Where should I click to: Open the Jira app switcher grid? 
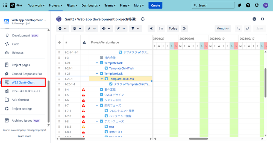pyautogui.click(x=5, y=5)
